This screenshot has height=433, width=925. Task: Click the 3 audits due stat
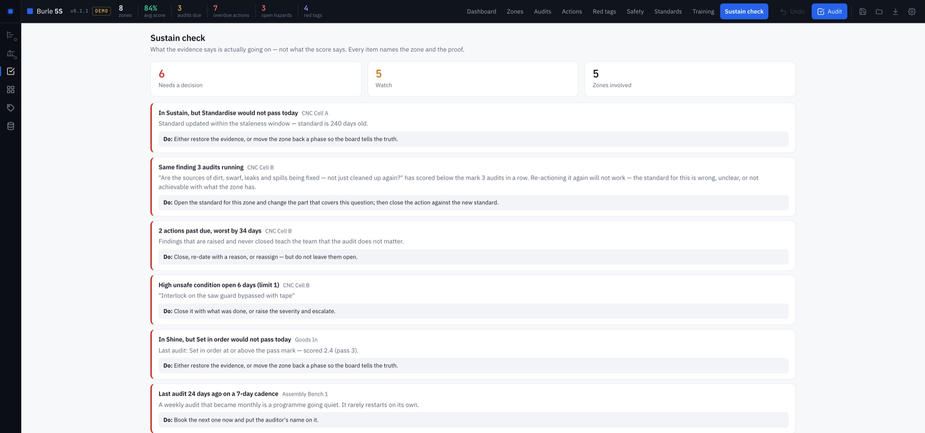coord(189,12)
